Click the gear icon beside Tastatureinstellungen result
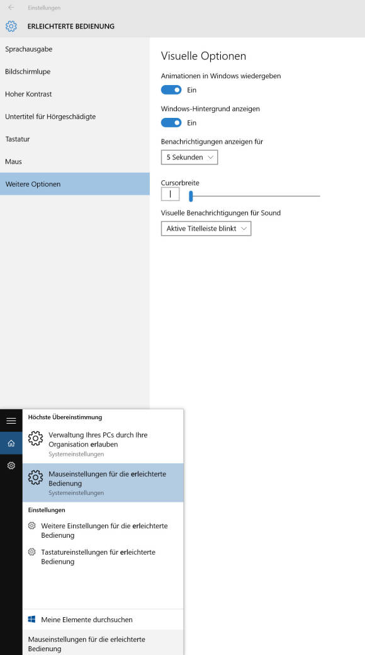Screen dimensions: 365x655 click(x=31, y=552)
